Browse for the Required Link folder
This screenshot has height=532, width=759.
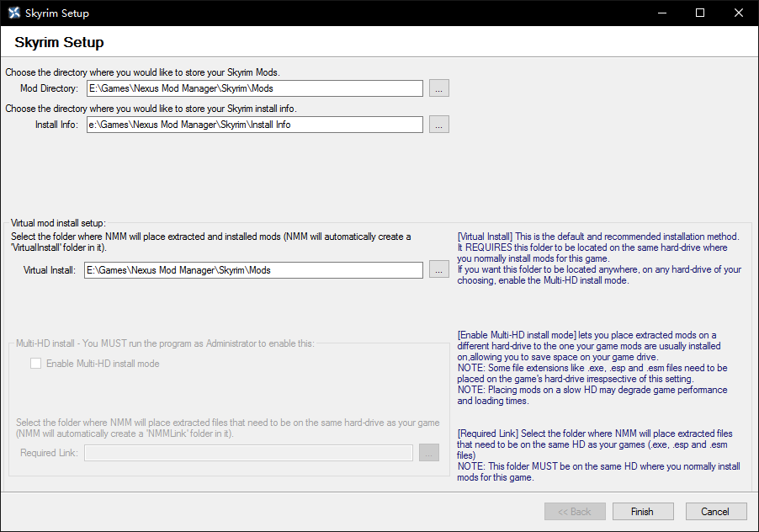click(429, 453)
